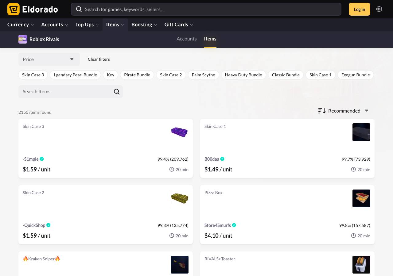Filter by Pirate Bundle chip
The width and height of the screenshot is (393, 276).
[x=137, y=75]
